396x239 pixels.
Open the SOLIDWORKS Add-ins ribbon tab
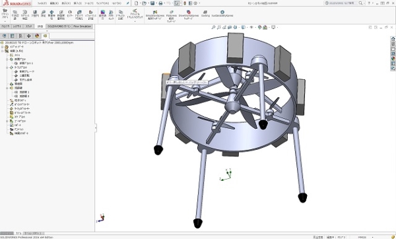click(59, 26)
